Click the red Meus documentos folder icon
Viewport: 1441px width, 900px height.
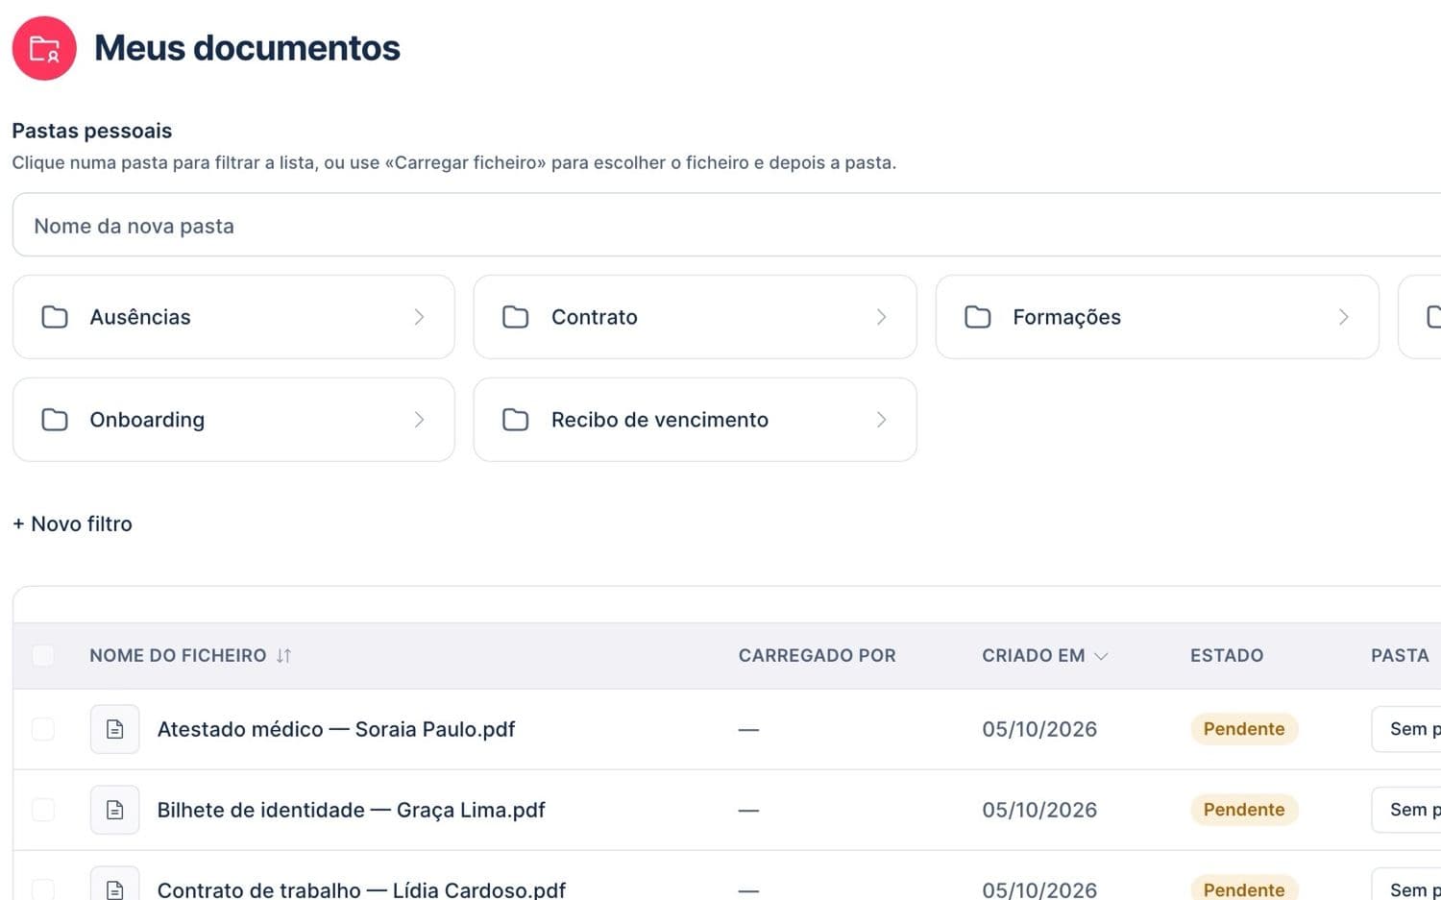click(44, 48)
